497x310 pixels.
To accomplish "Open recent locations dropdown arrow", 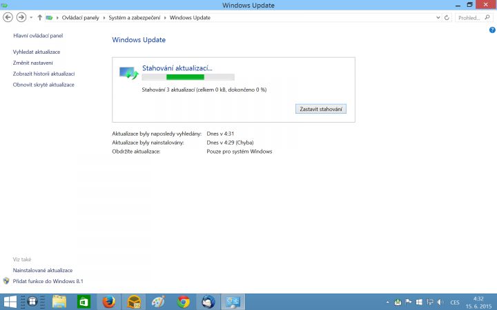I will [x=31, y=17].
